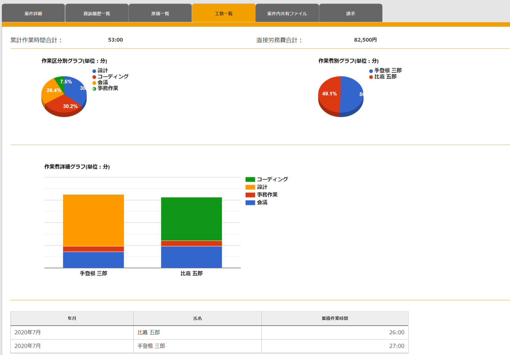The width and height of the screenshot is (510, 355).
Task: Click the orange 設計 legend swatch in the bar chart
Action: 250,187
